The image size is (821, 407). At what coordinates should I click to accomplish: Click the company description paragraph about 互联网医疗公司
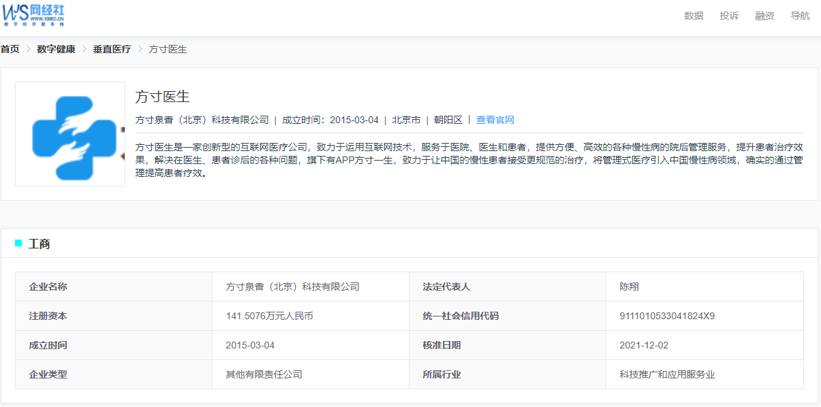pos(469,160)
